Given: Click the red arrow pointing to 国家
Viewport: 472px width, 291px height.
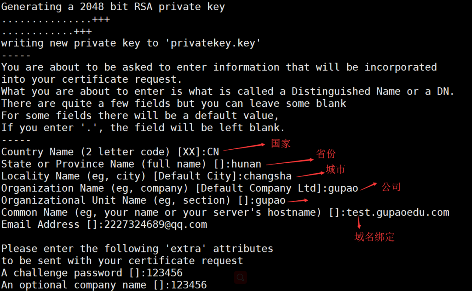Looking at the screenshot, I should click(x=244, y=147).
